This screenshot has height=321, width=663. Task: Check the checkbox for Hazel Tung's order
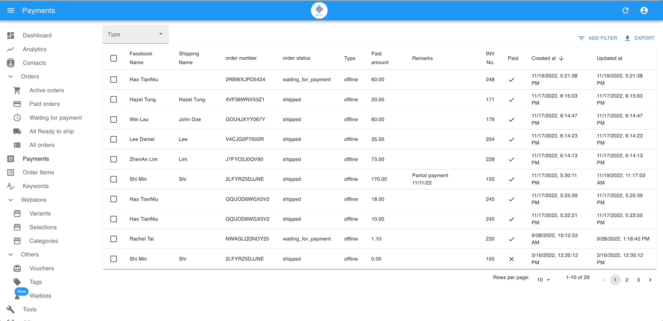(114, 99)
